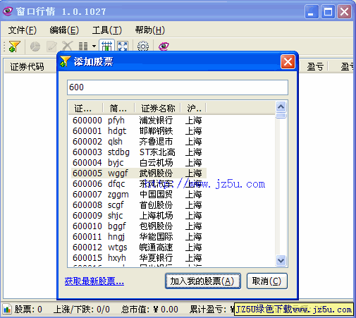Screen dimensions: 356x318
Task: Toggle the grid view toolbar icon
Action: click(106, 46)
